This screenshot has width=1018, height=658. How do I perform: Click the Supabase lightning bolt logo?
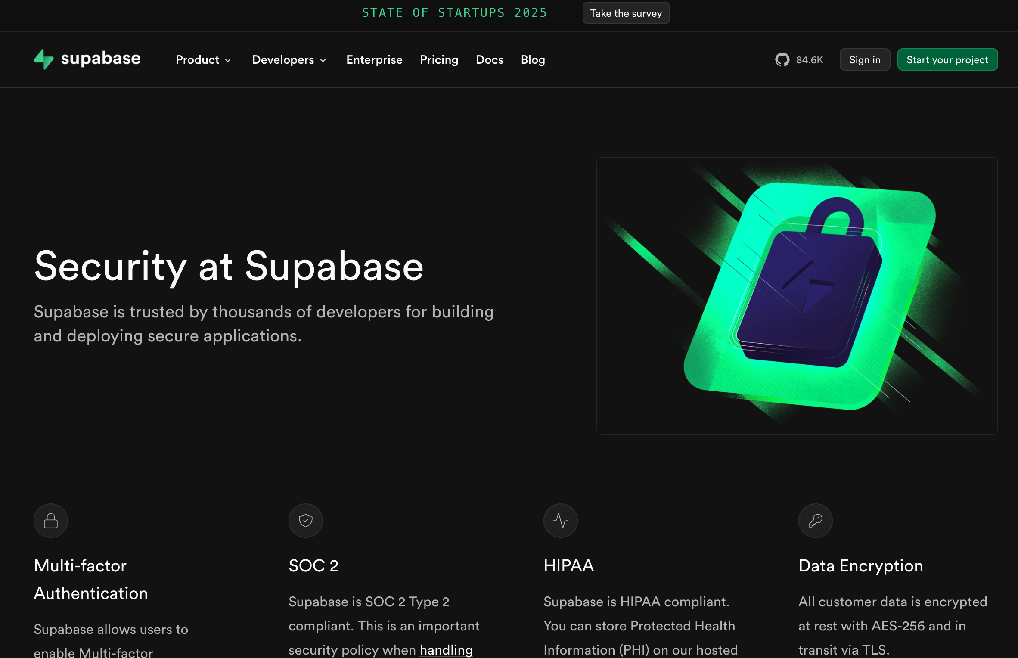(43, 59)
